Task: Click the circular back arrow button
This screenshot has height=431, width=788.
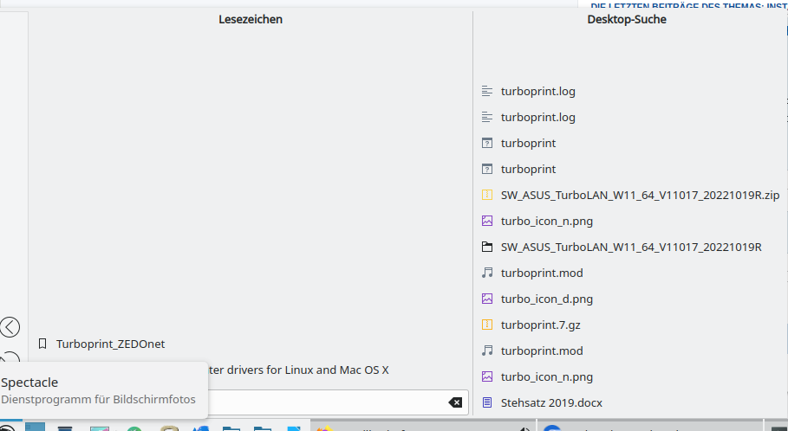Action: [10, 327]
